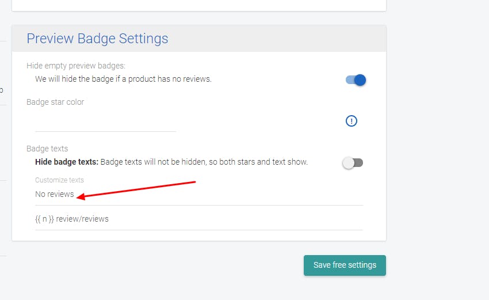Click the red arrow annotation

click(137, 189)
